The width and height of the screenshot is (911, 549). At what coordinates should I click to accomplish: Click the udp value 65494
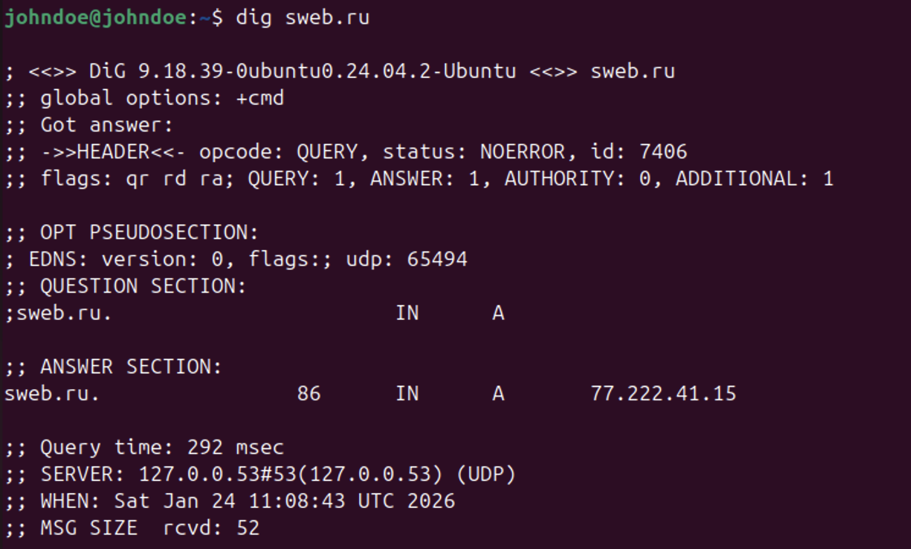pyautogui.click(x=437, y=259)
